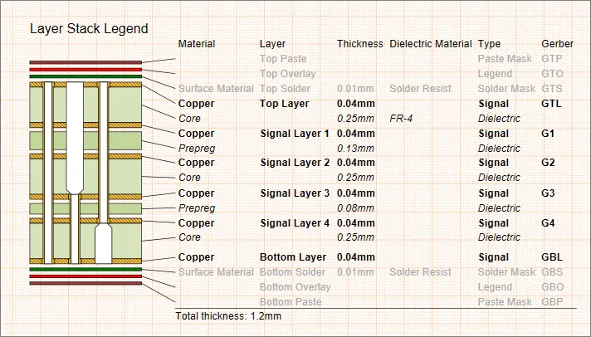The width and height of the screenshot is (591, 337).
Task: Click 'Paste Mask' type in Top Paste row
Action: [505, 59]
